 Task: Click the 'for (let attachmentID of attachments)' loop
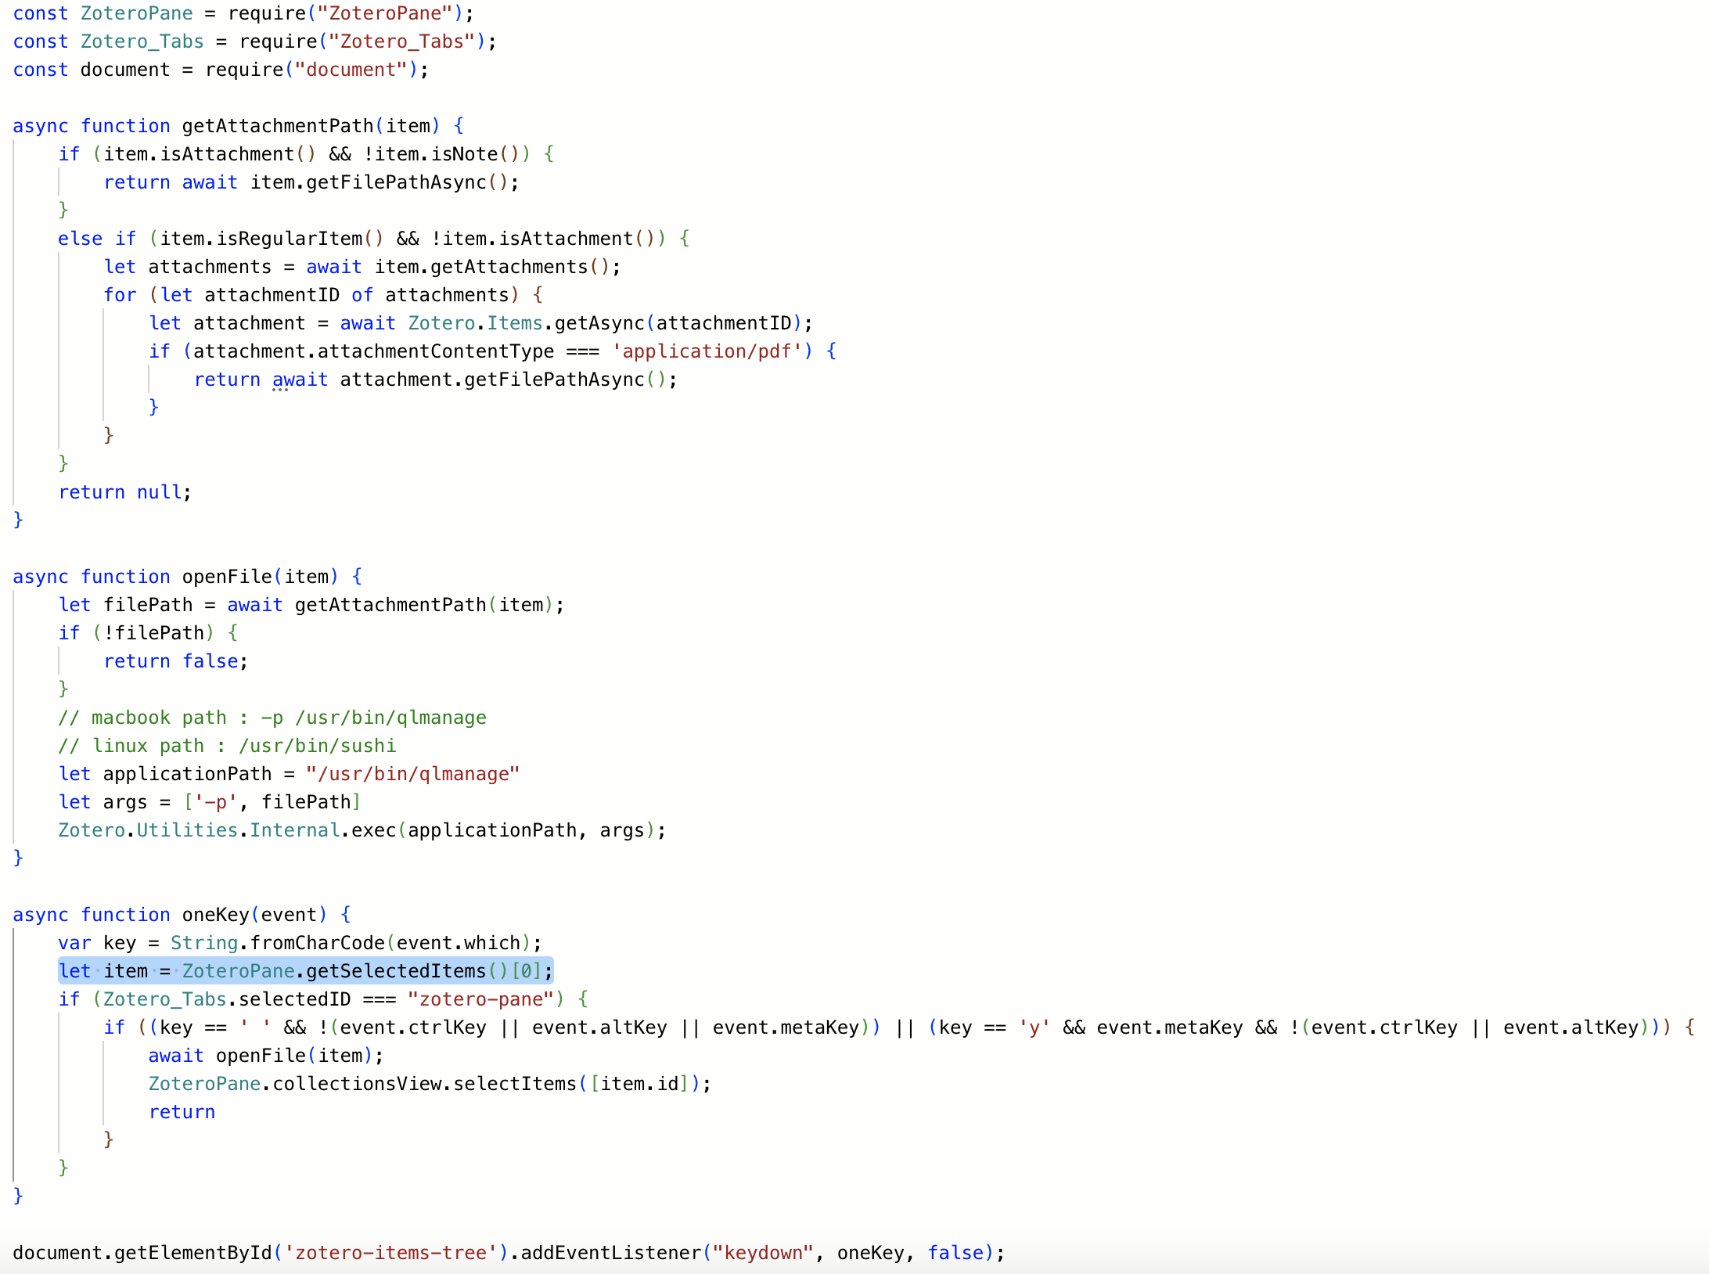(322, 295)
